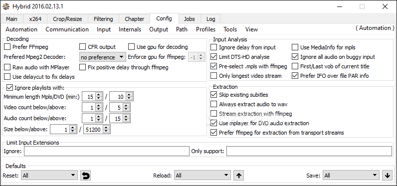Viewport: 397px width, 186px height.
Task: Click the Ignore extensions input field
Action: point(107,151)
